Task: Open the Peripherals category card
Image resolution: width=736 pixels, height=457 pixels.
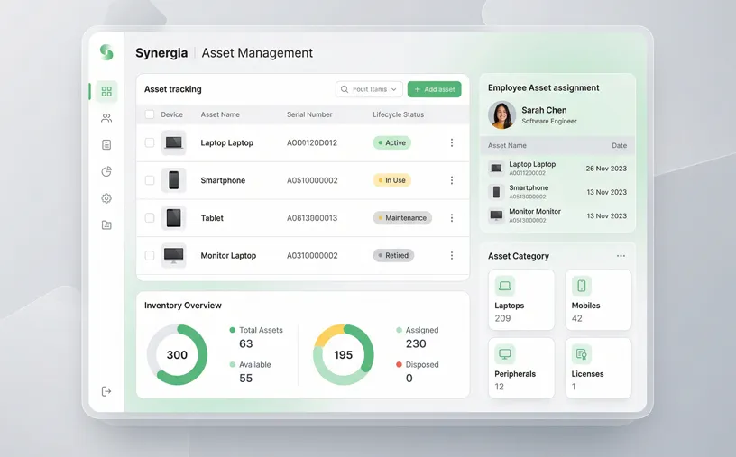Action: click(x=521, y=369)
